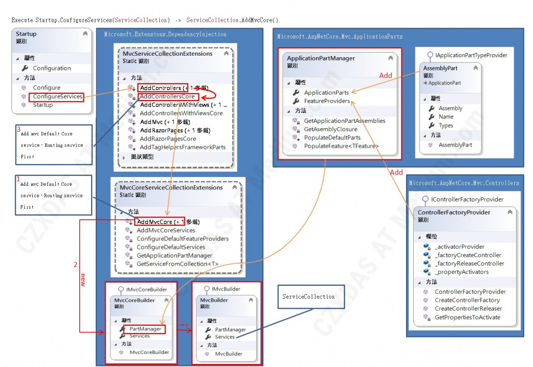This screenshot has height=367, width=533.
Task: Collapse the ApplicationPartManager class chevron
Action: (391, 58)
